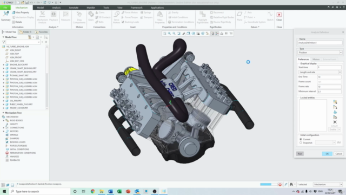Expand MOTORS node in mechanism tree
This screenshot has height=195, width=346.
pyautogui.click(x=4, y=131)
